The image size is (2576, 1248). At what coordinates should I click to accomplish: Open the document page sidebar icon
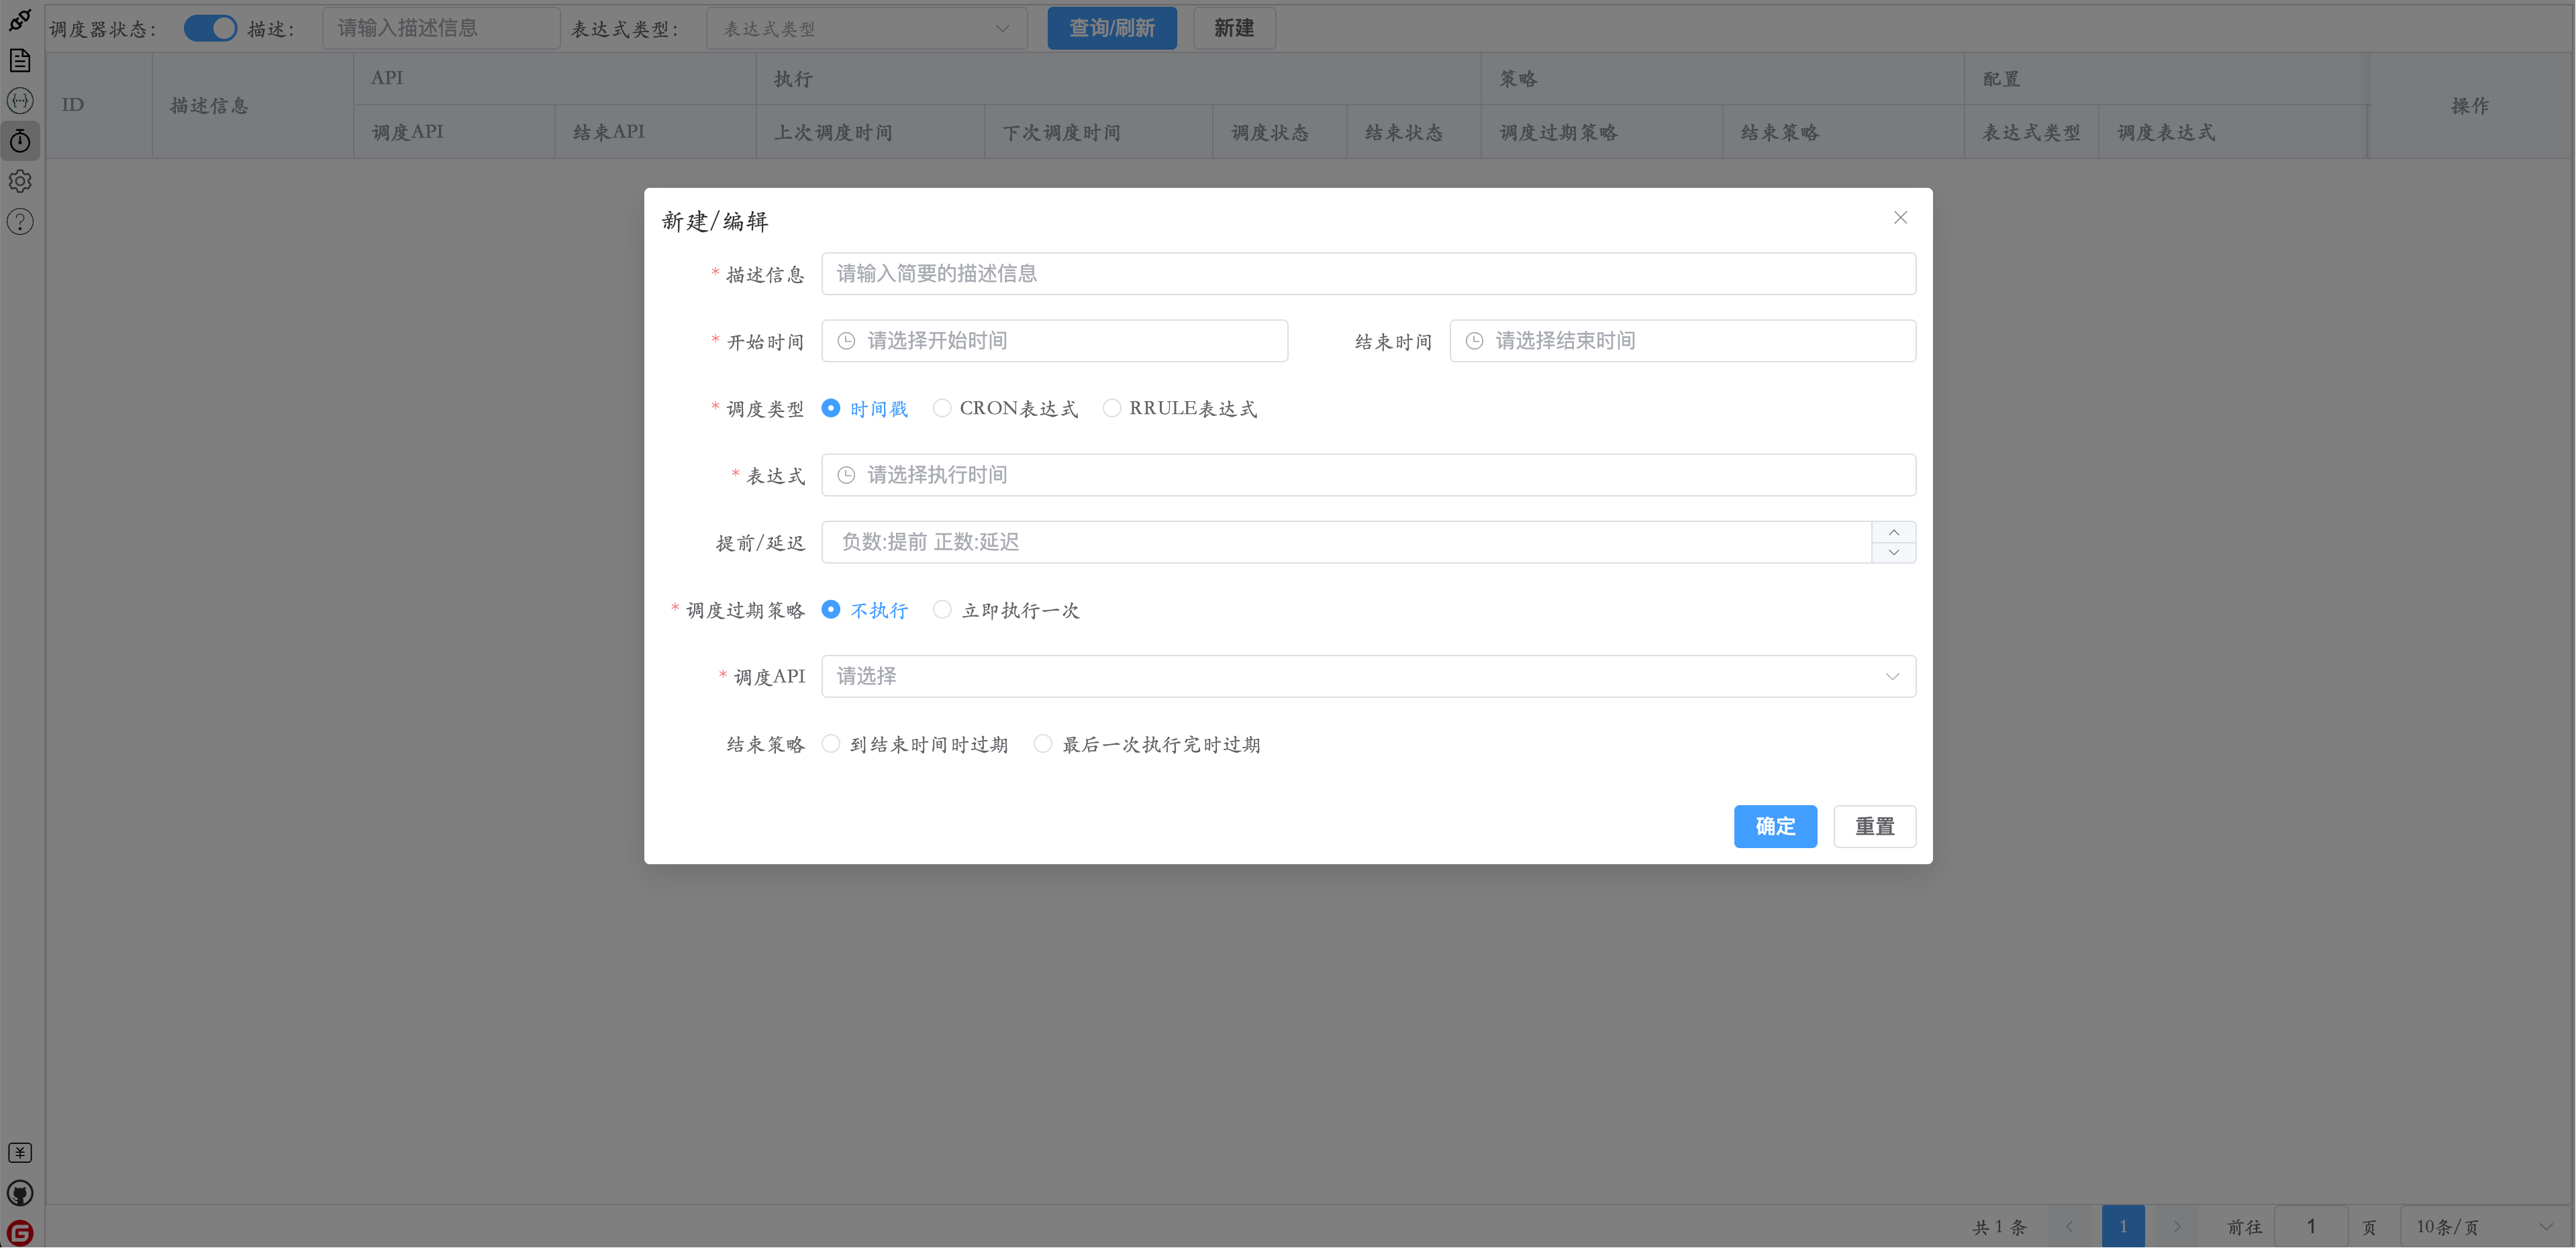(20, 61)
